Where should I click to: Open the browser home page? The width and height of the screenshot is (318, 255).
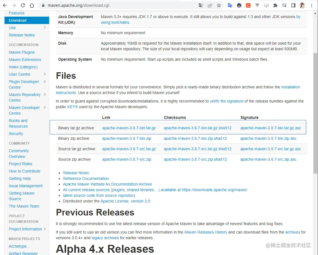32,5
